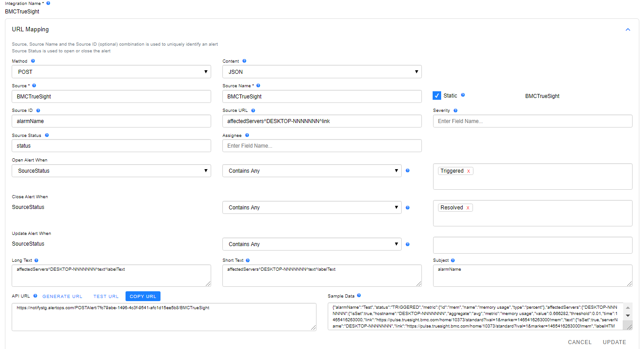Image resolution: width=642 pixels, height=349 pixels.
Task: Click the help icon next to Source URL
Action: point(253,110)
